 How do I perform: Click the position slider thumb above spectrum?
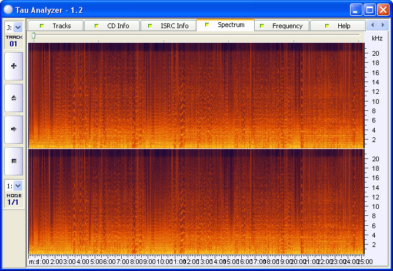[x=34, y=36]
